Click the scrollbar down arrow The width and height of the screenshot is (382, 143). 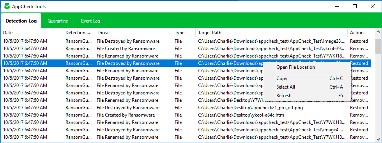[378, 139]
